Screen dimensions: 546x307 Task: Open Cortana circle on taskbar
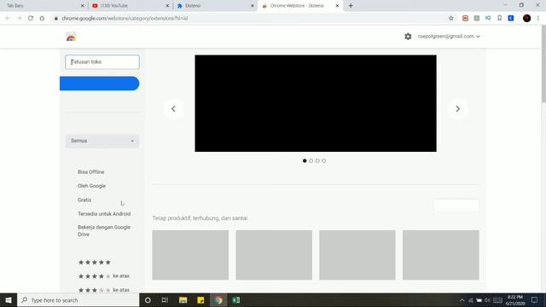point(148,300)
